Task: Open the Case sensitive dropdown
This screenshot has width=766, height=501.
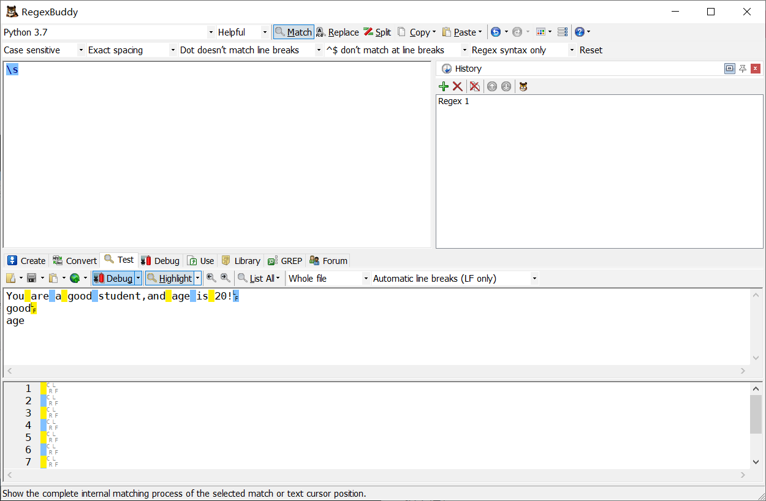Action: (81, 50)
